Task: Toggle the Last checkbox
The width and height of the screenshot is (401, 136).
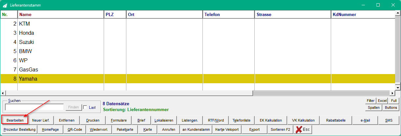Action: pyautogui.click(x=85, y=107)
